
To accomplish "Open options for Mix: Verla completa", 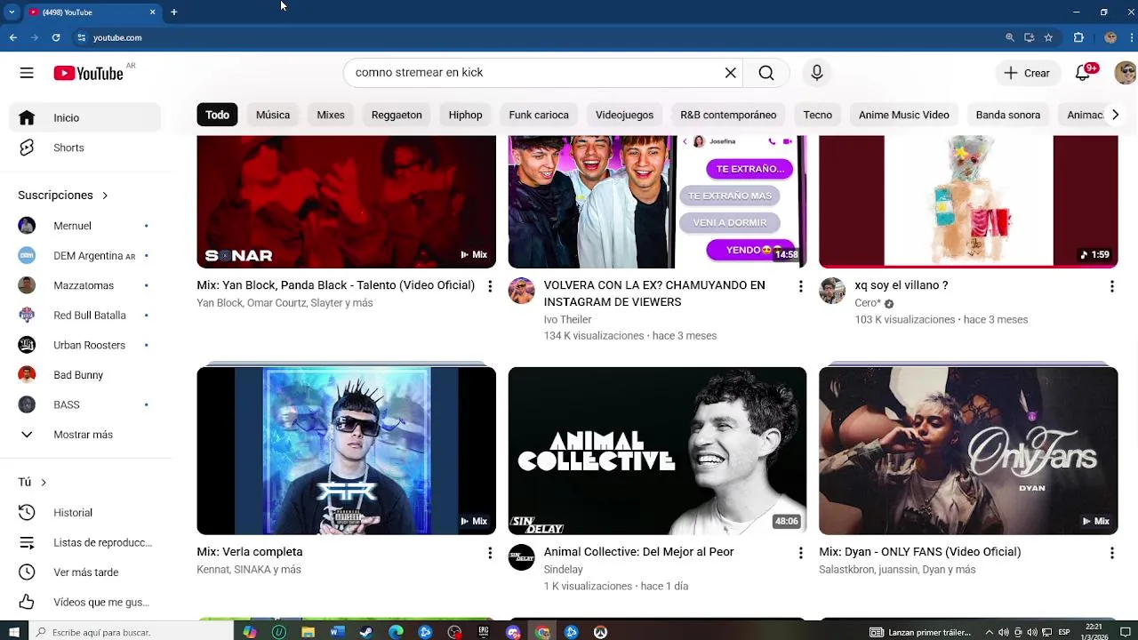I will [490, 553].
